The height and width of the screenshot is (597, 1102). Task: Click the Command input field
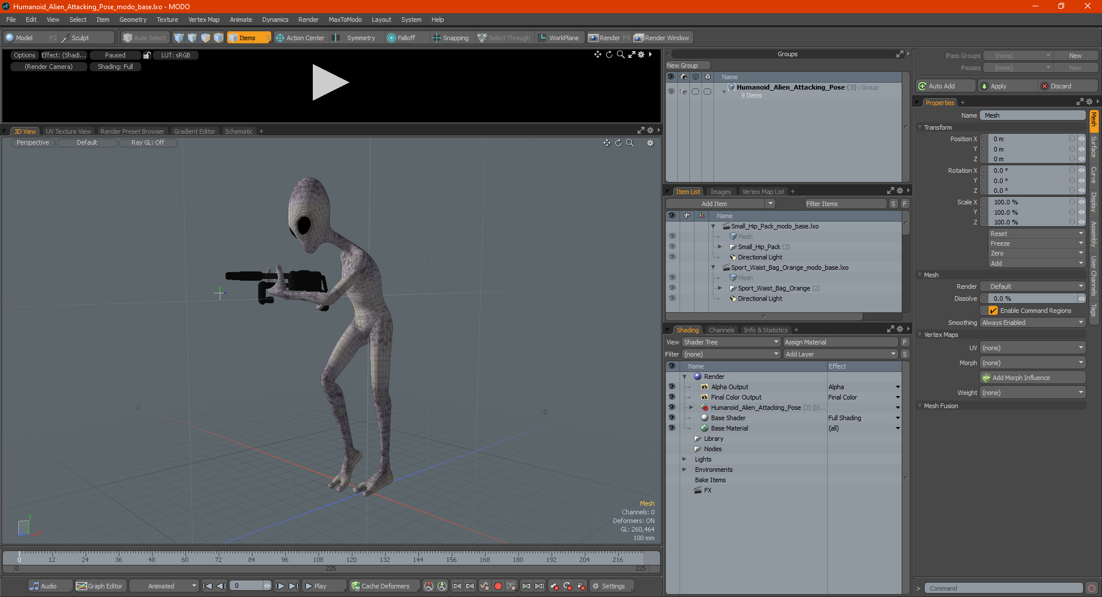point(1003,588)
